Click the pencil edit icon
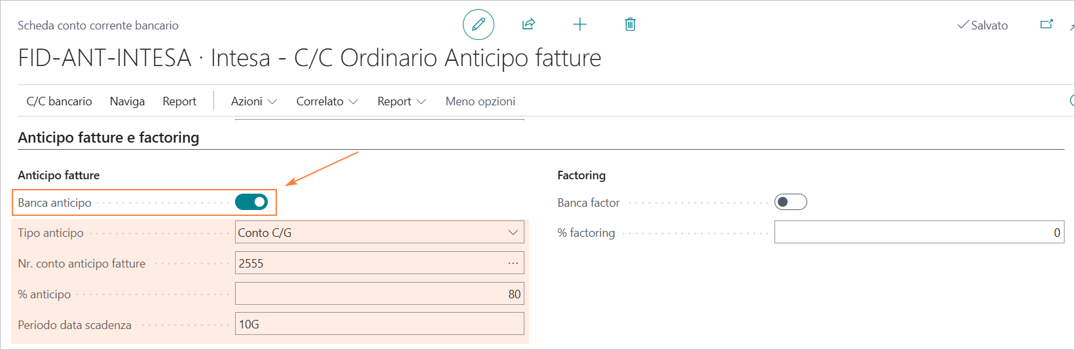Image resolution: width=1075 pixels, height=350 pixels. coord(479,25)
